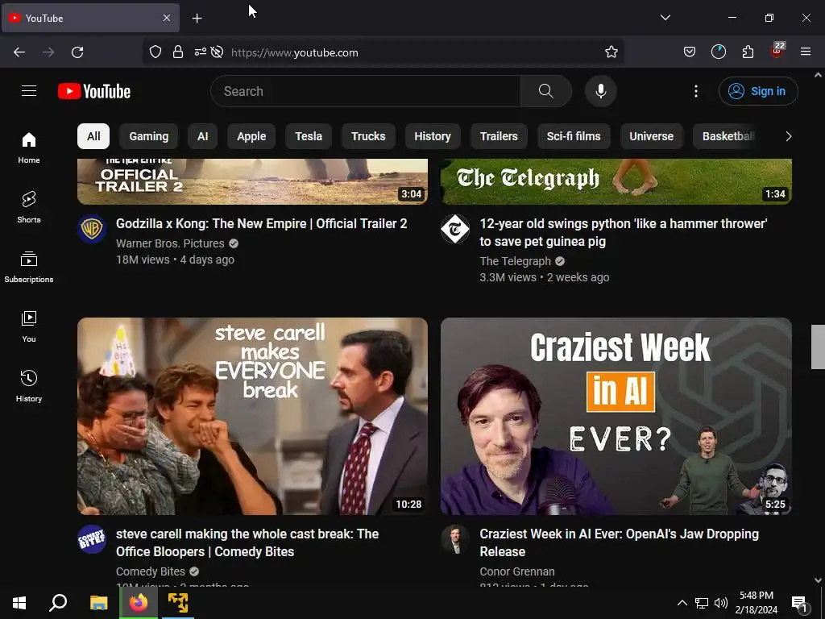Save page to Pocket
This screenshot has width=825, height=619.
click(x=690, y=52)
